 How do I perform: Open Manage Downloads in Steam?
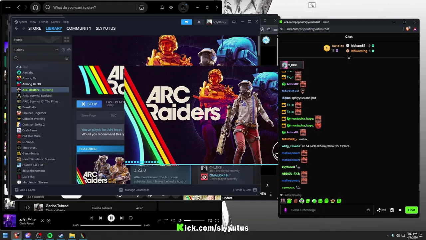pos(134,190)
